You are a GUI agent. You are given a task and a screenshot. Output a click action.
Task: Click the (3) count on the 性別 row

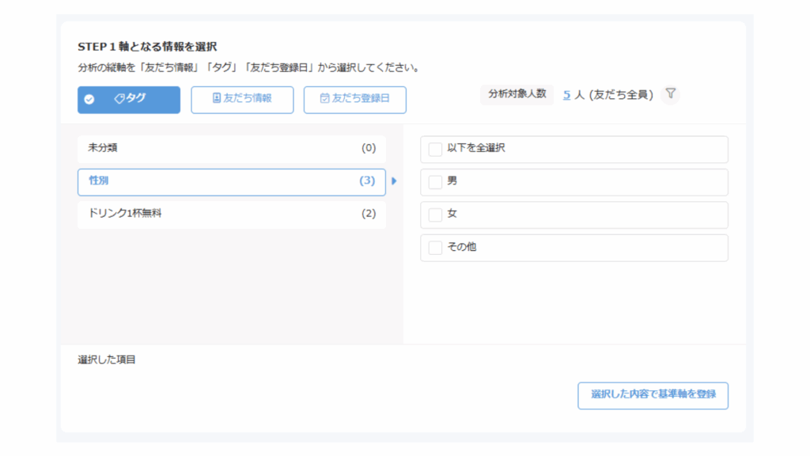(367, 181)
